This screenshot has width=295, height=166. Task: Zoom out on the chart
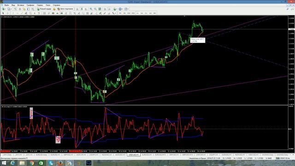point(95,9)
